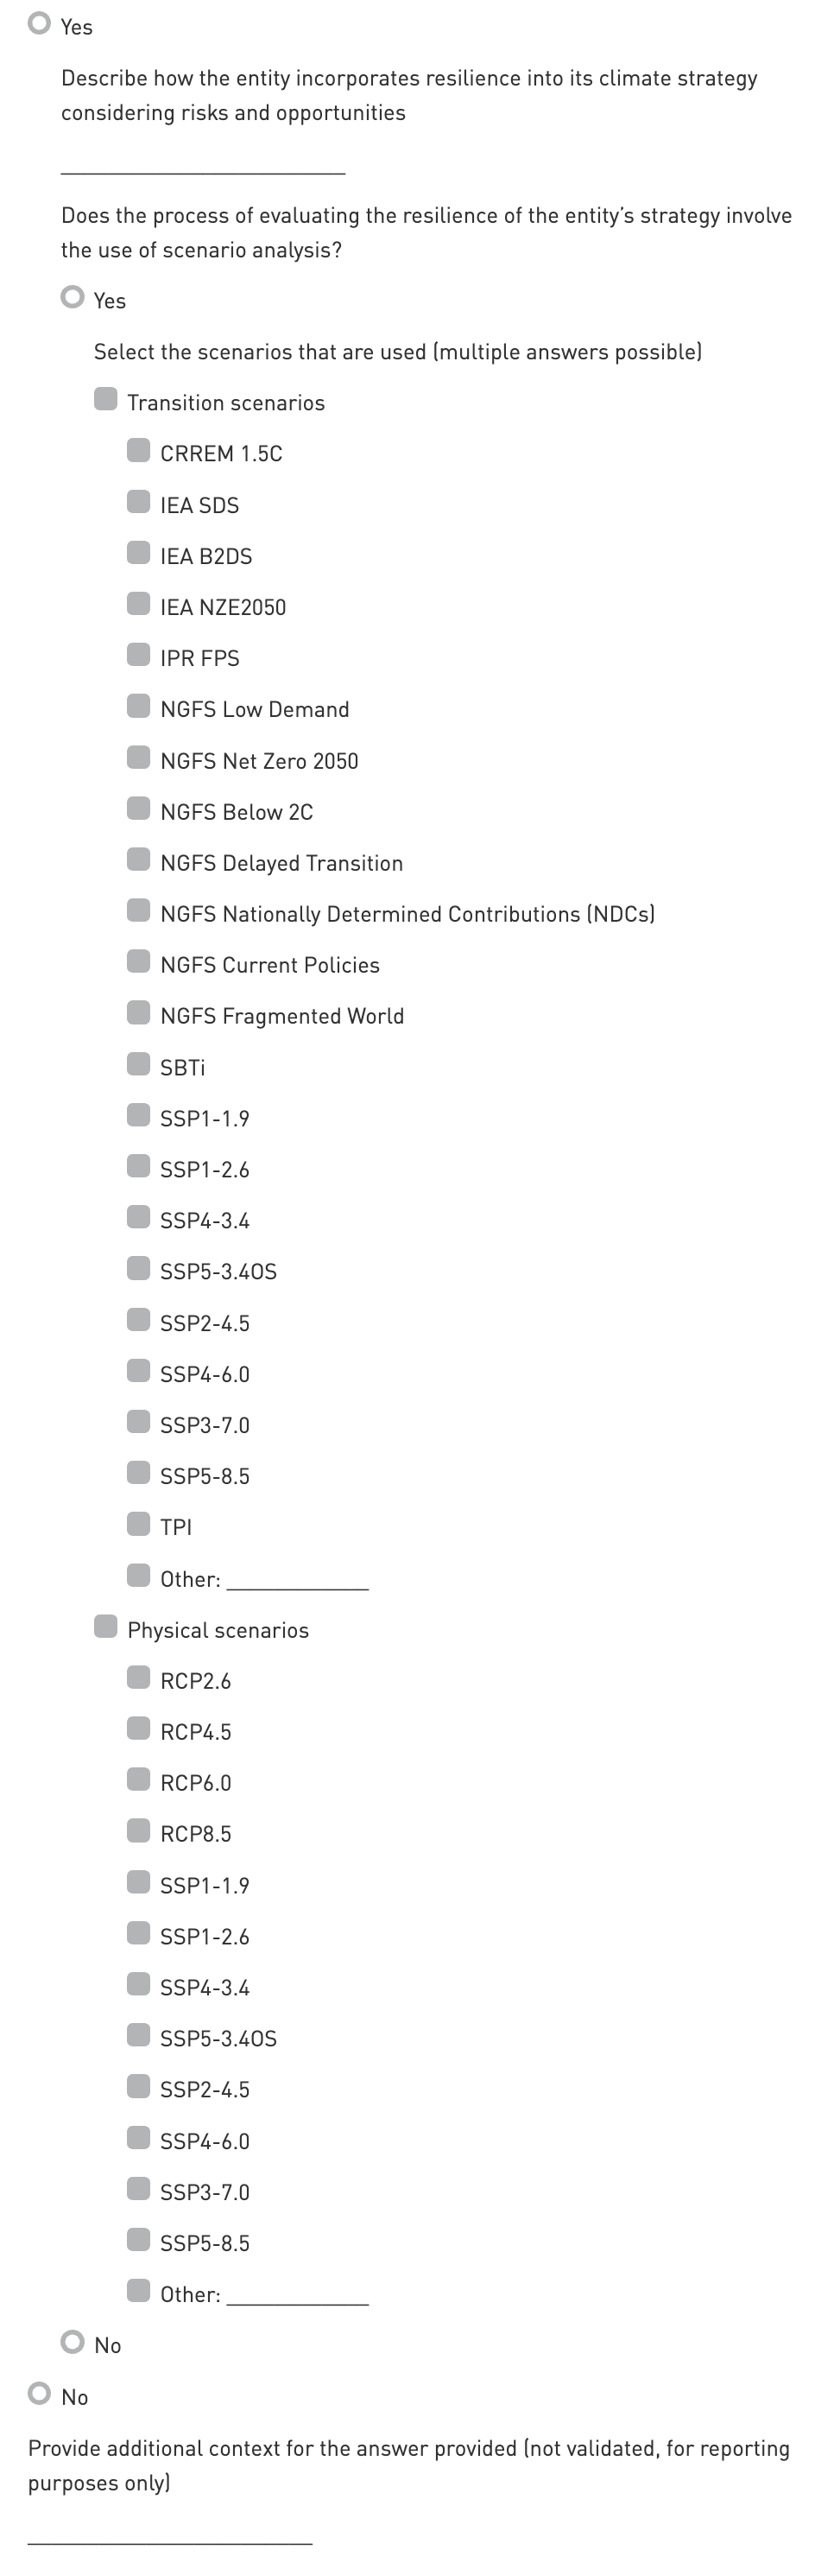The height and width of the screenshot is (2569, 815).
Task: Select NGFS Nationally Determined Contributions checkbox
Action: 138,910
